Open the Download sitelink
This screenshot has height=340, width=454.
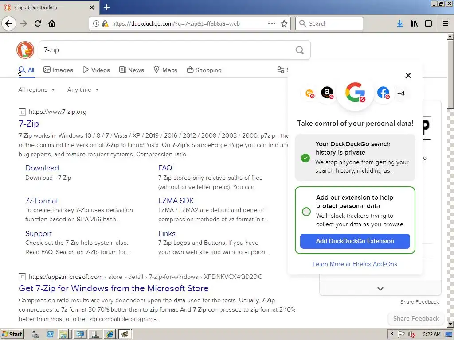point(42,168)
